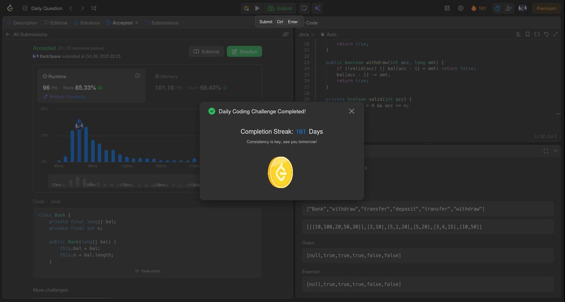Click the gold LeetCoin reward

tap(280, 173)
